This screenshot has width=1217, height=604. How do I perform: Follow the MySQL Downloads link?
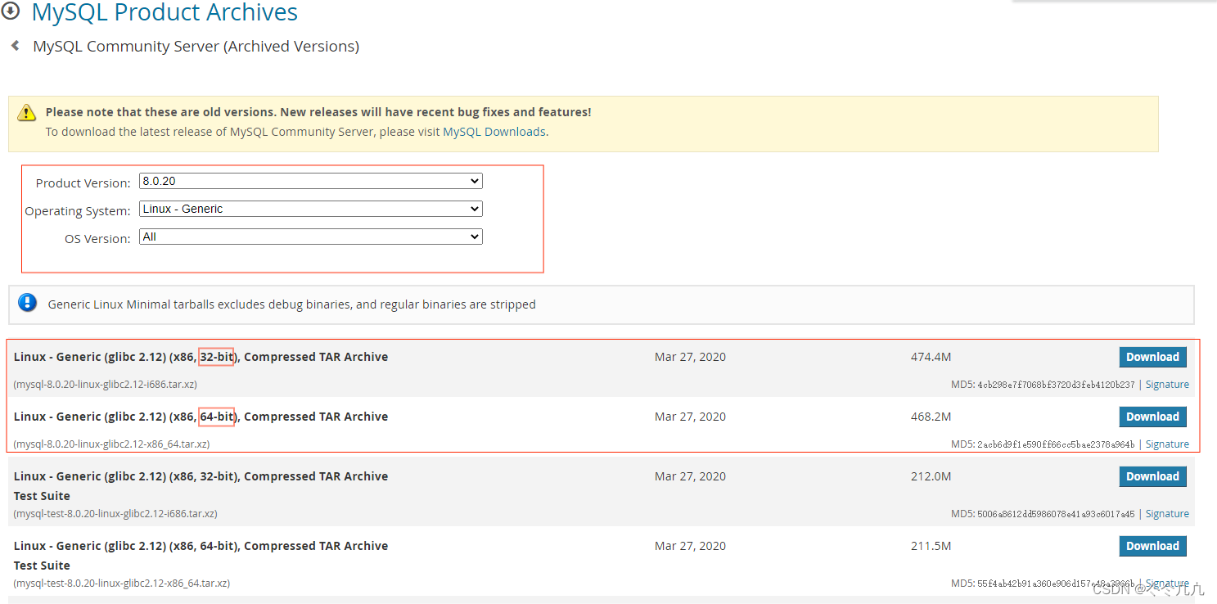[x=494, y=131]
